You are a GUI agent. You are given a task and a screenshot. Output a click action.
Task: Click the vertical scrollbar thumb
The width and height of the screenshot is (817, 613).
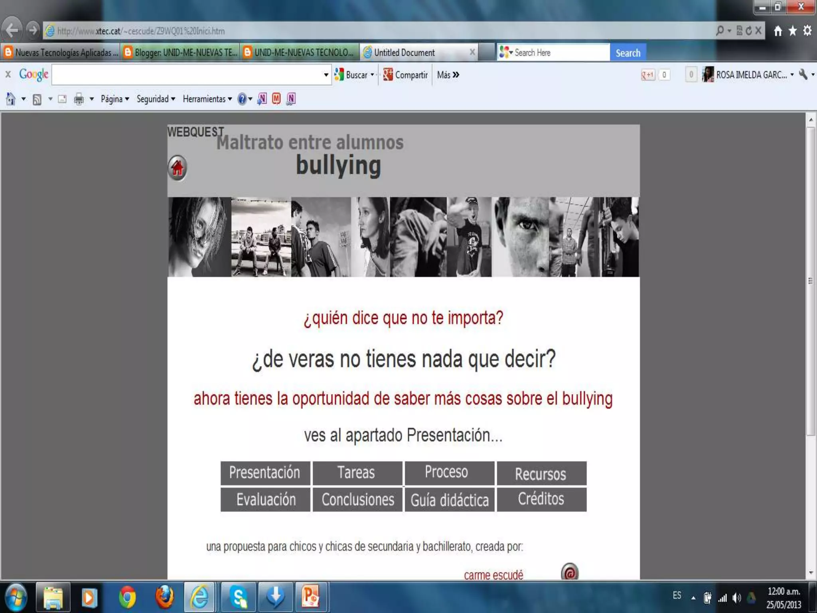point(811,281)
